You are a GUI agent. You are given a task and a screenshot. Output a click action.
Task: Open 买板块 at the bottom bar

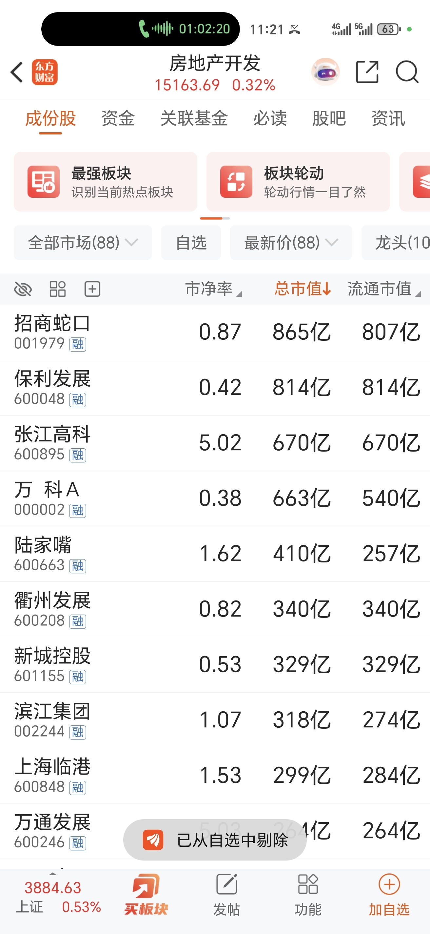tap(146, 895)
